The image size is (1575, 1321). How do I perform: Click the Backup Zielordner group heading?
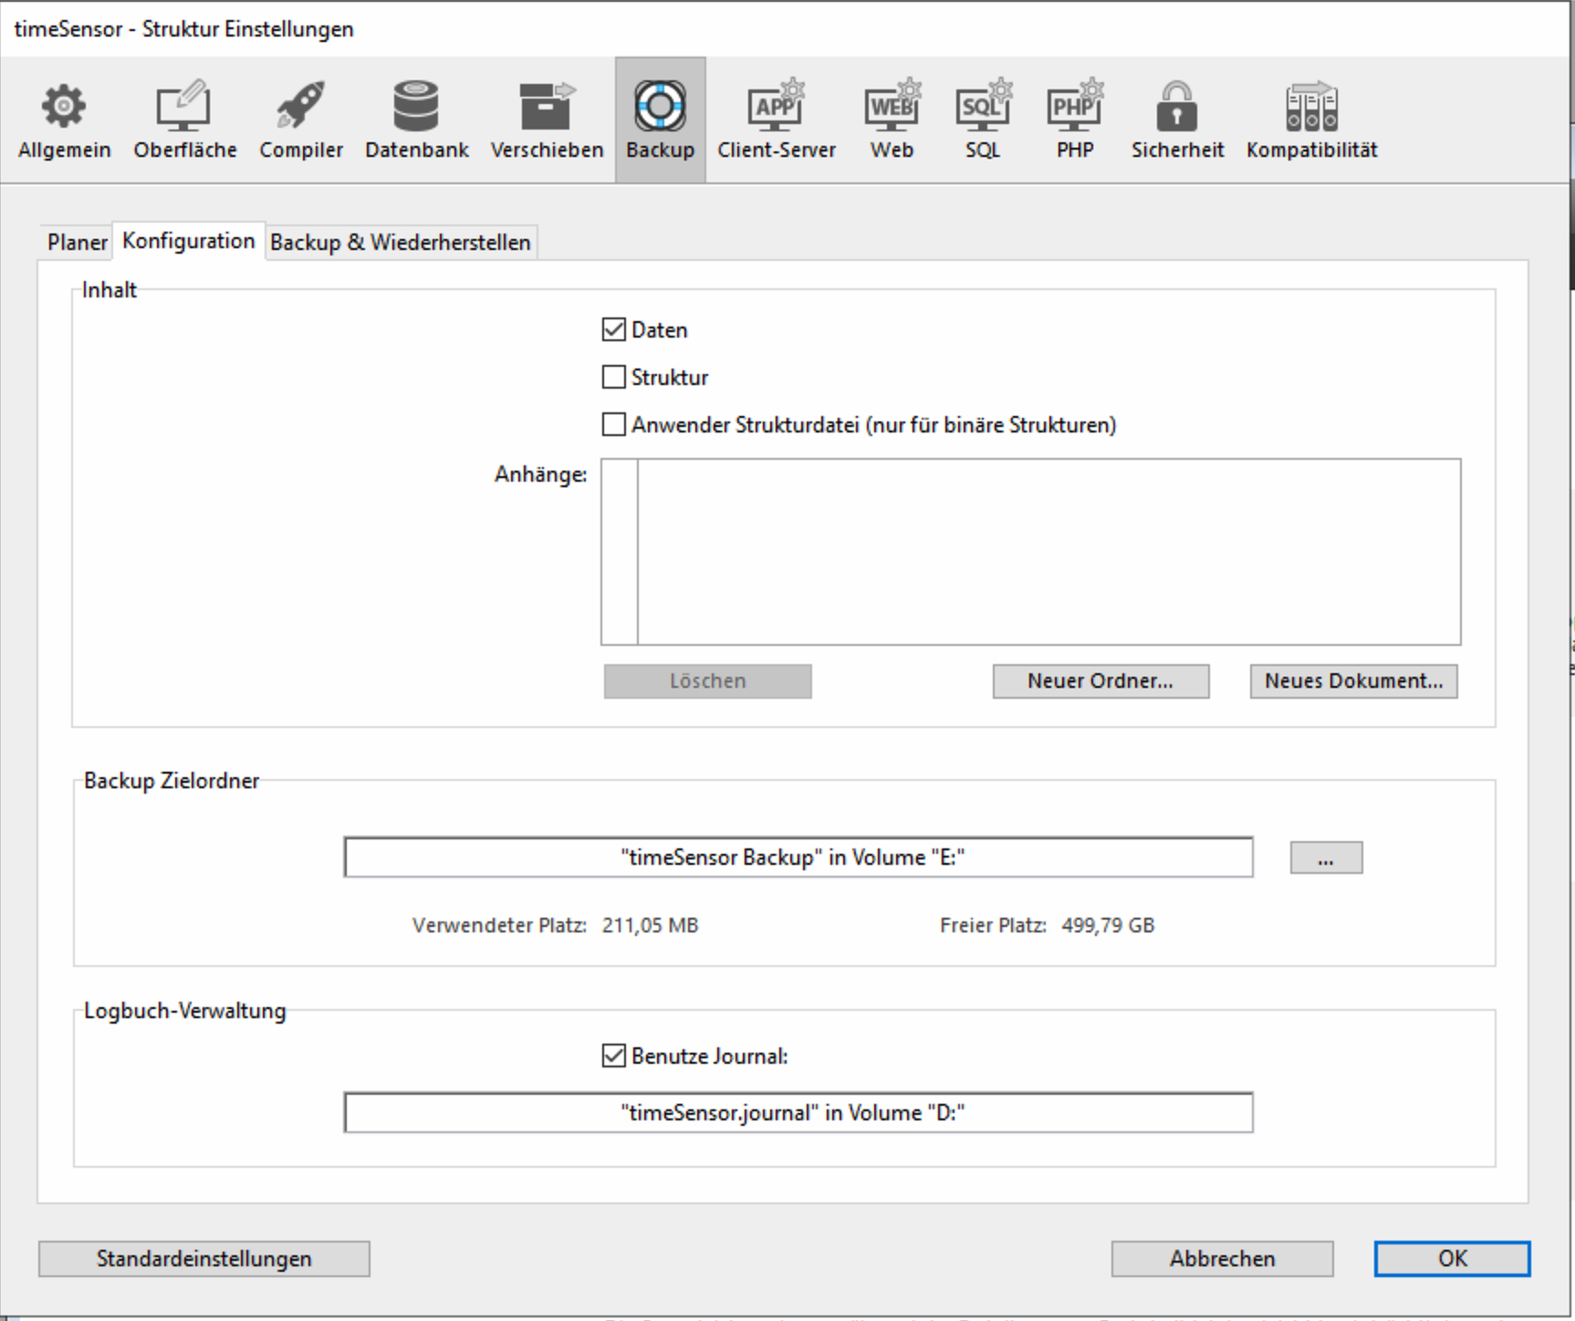click(x=172, y=780)
